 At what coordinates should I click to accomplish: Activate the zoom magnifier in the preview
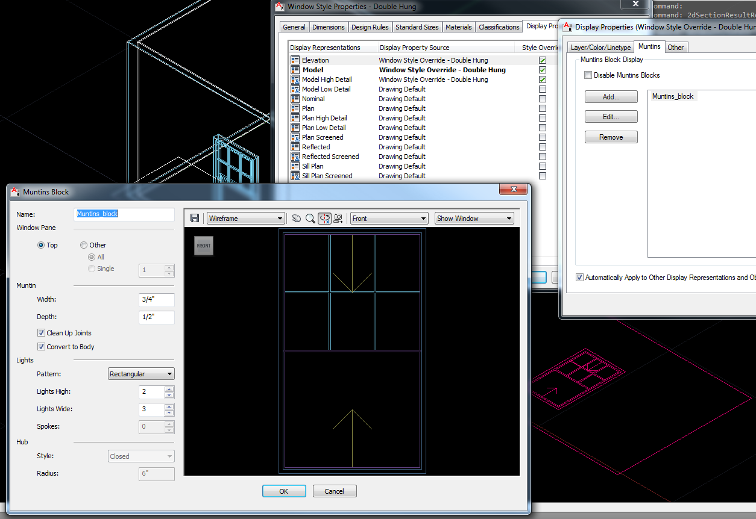click(x=310, y=218)
